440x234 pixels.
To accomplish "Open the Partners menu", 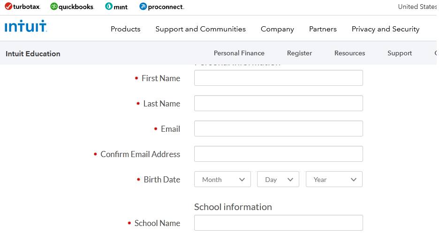I will 323,29.
